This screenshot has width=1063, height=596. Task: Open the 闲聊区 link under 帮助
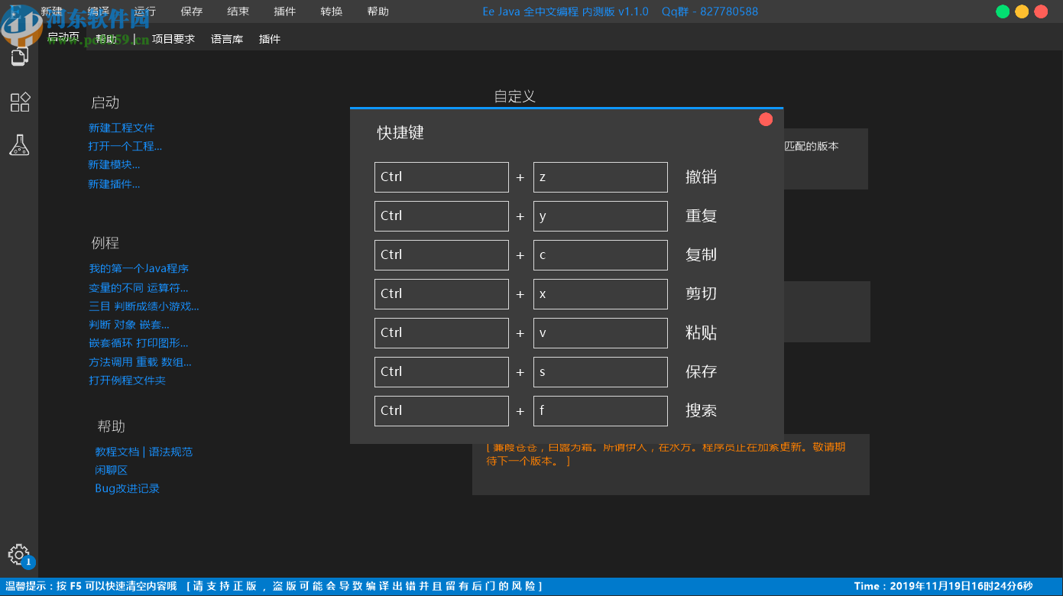pyautogui.click(x=110, y=470)
